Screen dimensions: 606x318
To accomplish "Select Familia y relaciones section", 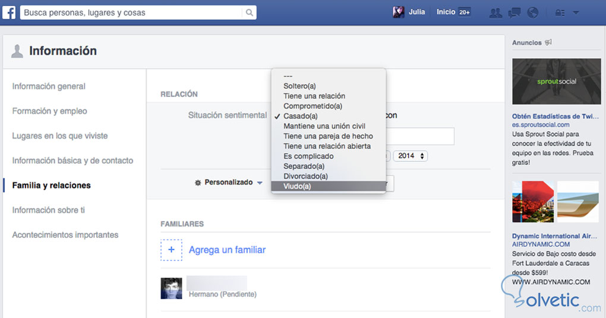I will [52, 185].
